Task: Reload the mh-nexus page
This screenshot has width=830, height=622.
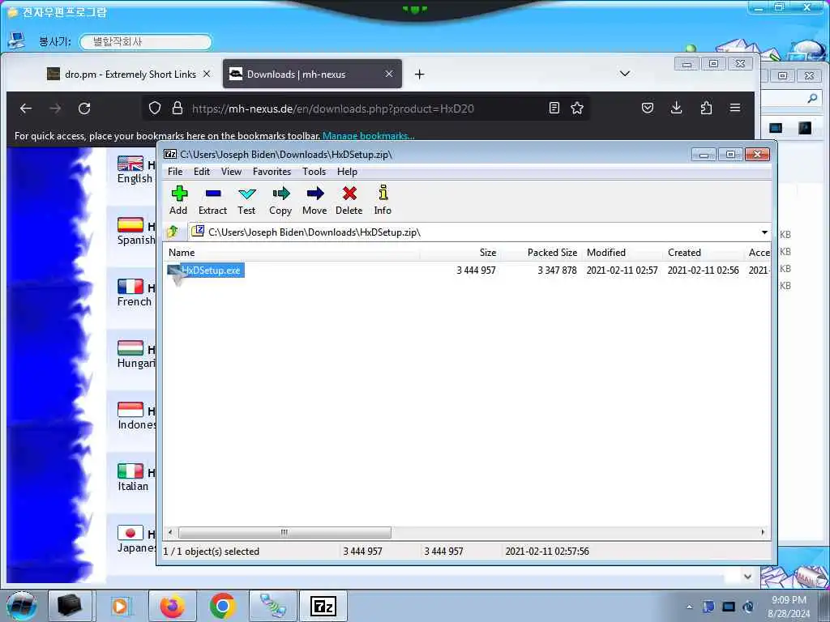Action: [84, 109]
